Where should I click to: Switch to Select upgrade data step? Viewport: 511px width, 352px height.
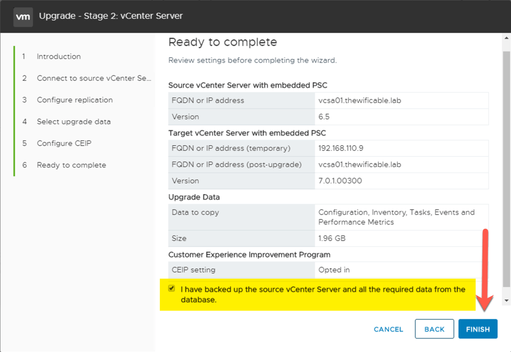pyautogui.click(x=73, y=122)
